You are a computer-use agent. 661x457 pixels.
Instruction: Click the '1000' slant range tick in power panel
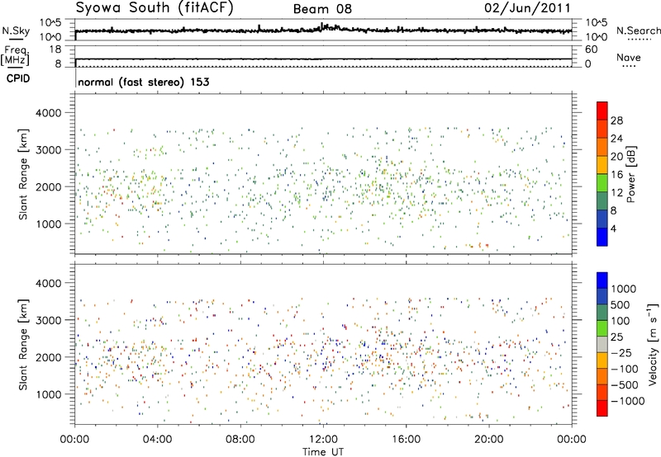coord(49,224)
